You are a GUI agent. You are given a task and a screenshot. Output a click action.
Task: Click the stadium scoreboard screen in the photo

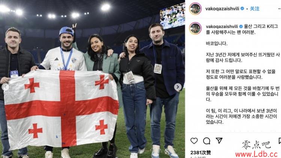[172, 16]
